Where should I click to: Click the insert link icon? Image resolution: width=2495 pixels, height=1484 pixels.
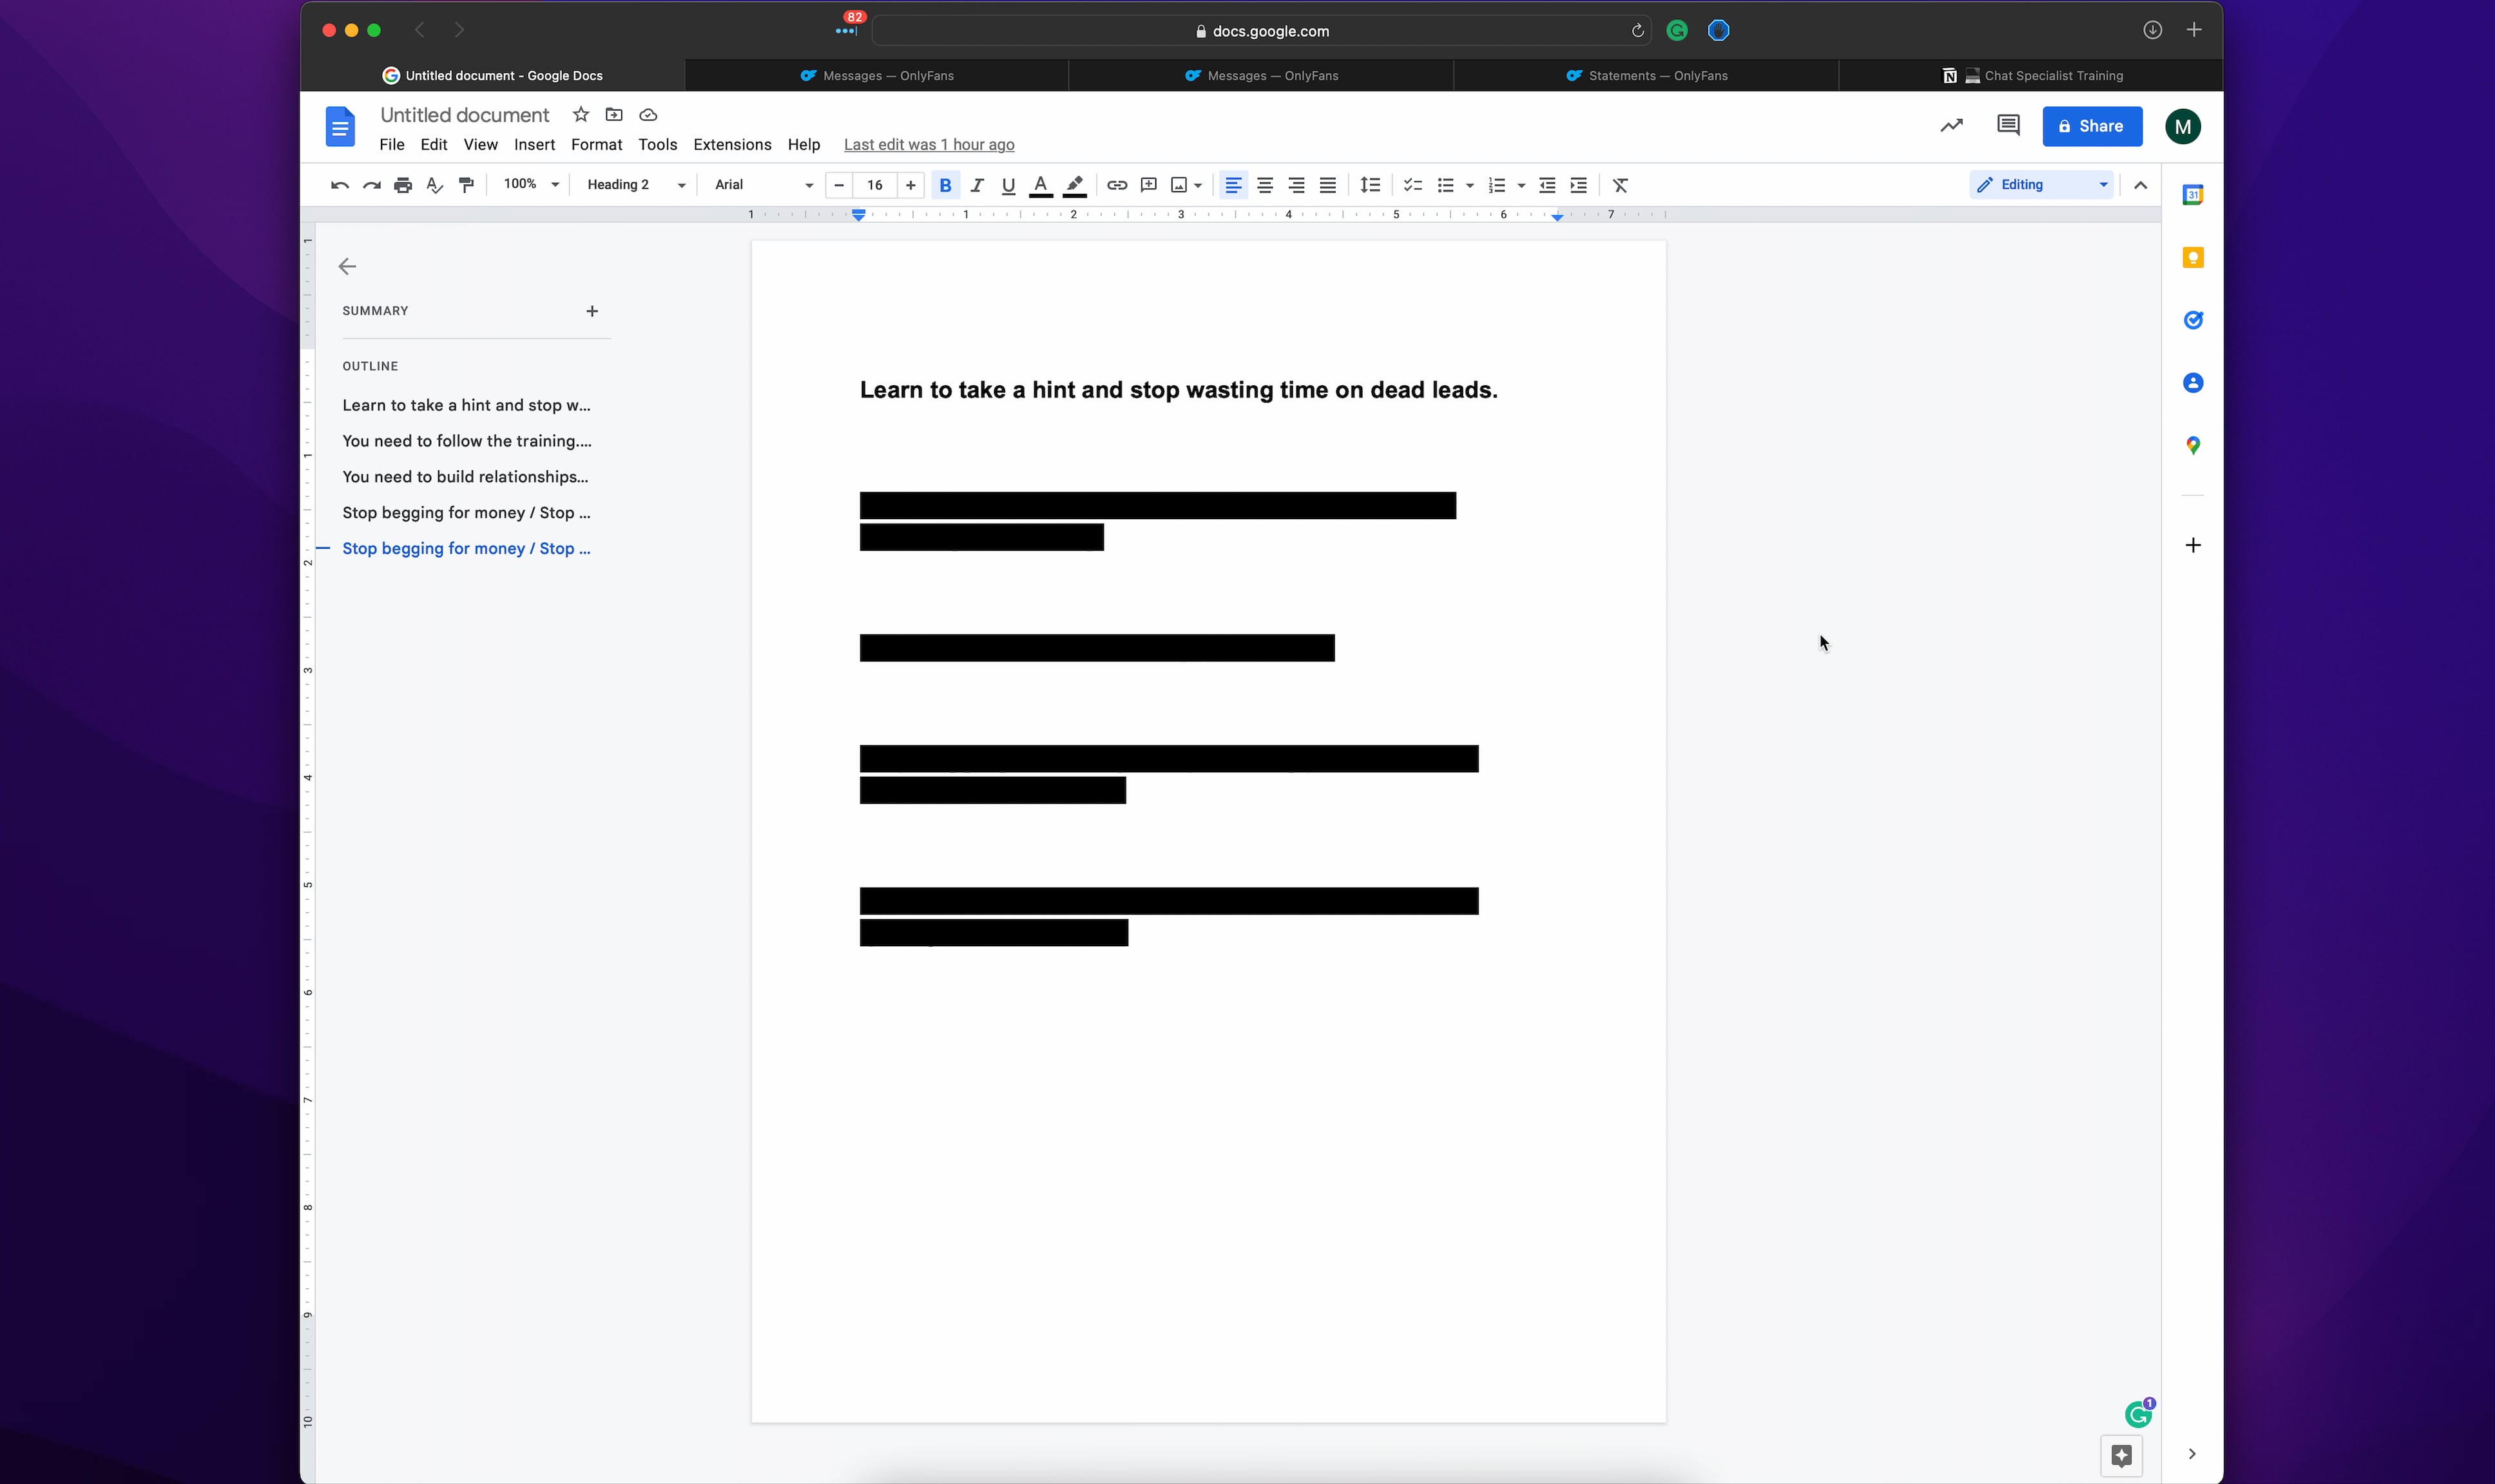coord(1117,185)
